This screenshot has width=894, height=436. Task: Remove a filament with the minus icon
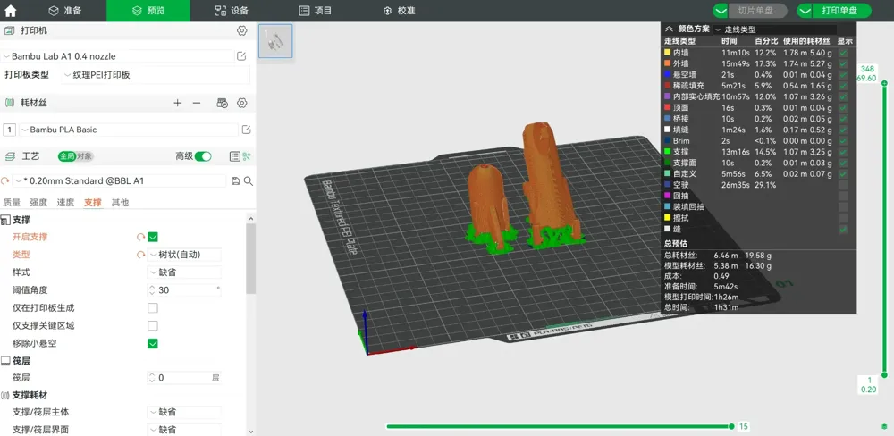pos(197,103)
